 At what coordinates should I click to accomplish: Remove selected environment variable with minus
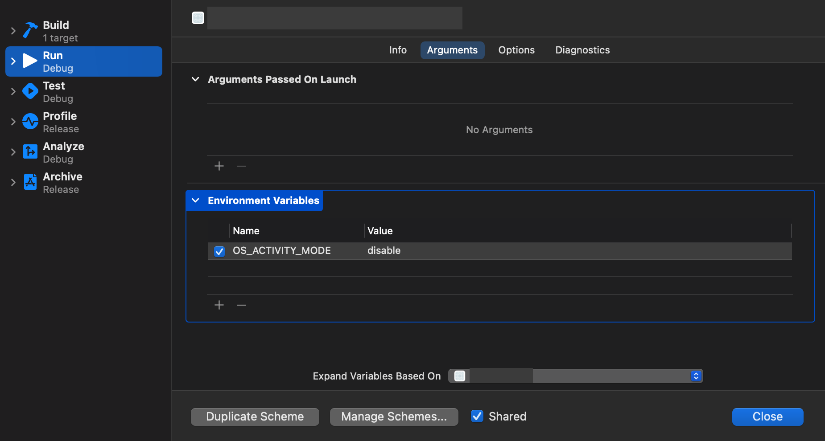241,305
